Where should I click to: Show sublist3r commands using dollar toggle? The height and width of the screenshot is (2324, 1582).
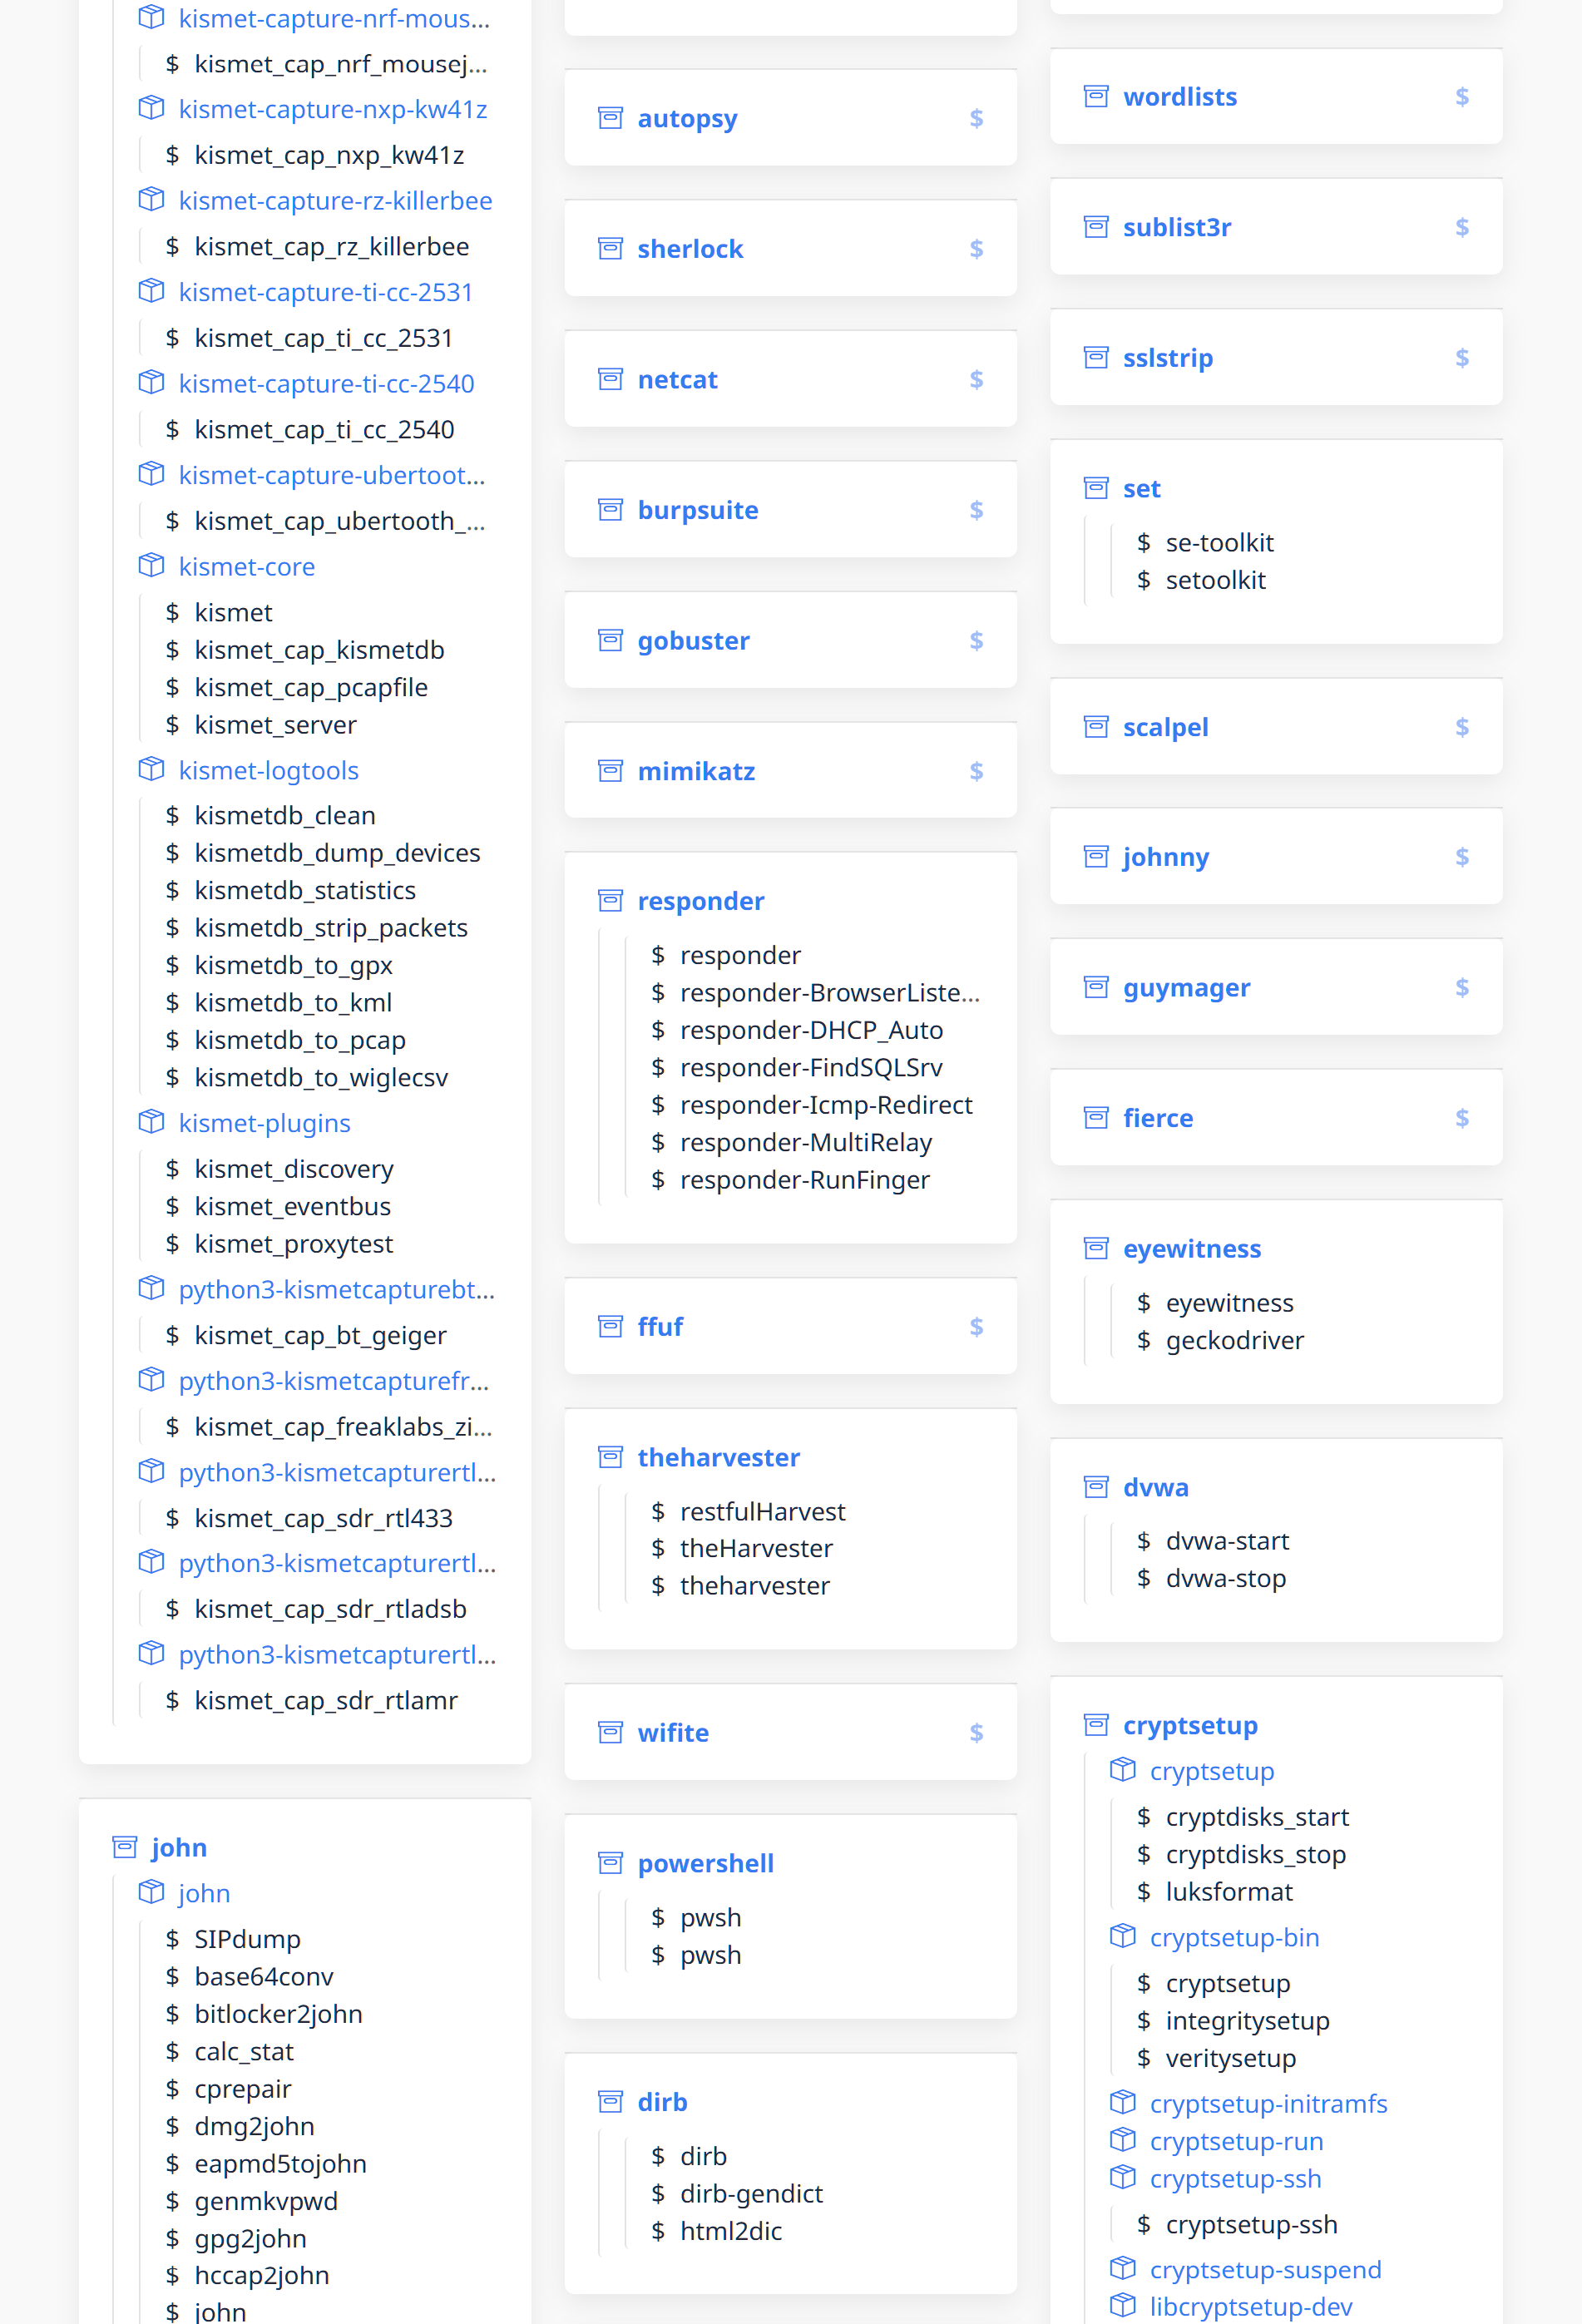click(x=1461, y=227)
